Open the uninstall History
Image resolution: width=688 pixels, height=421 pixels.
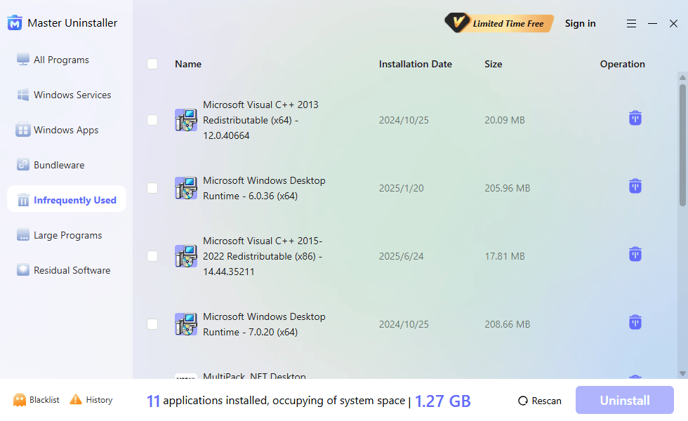tap(91, 400)
